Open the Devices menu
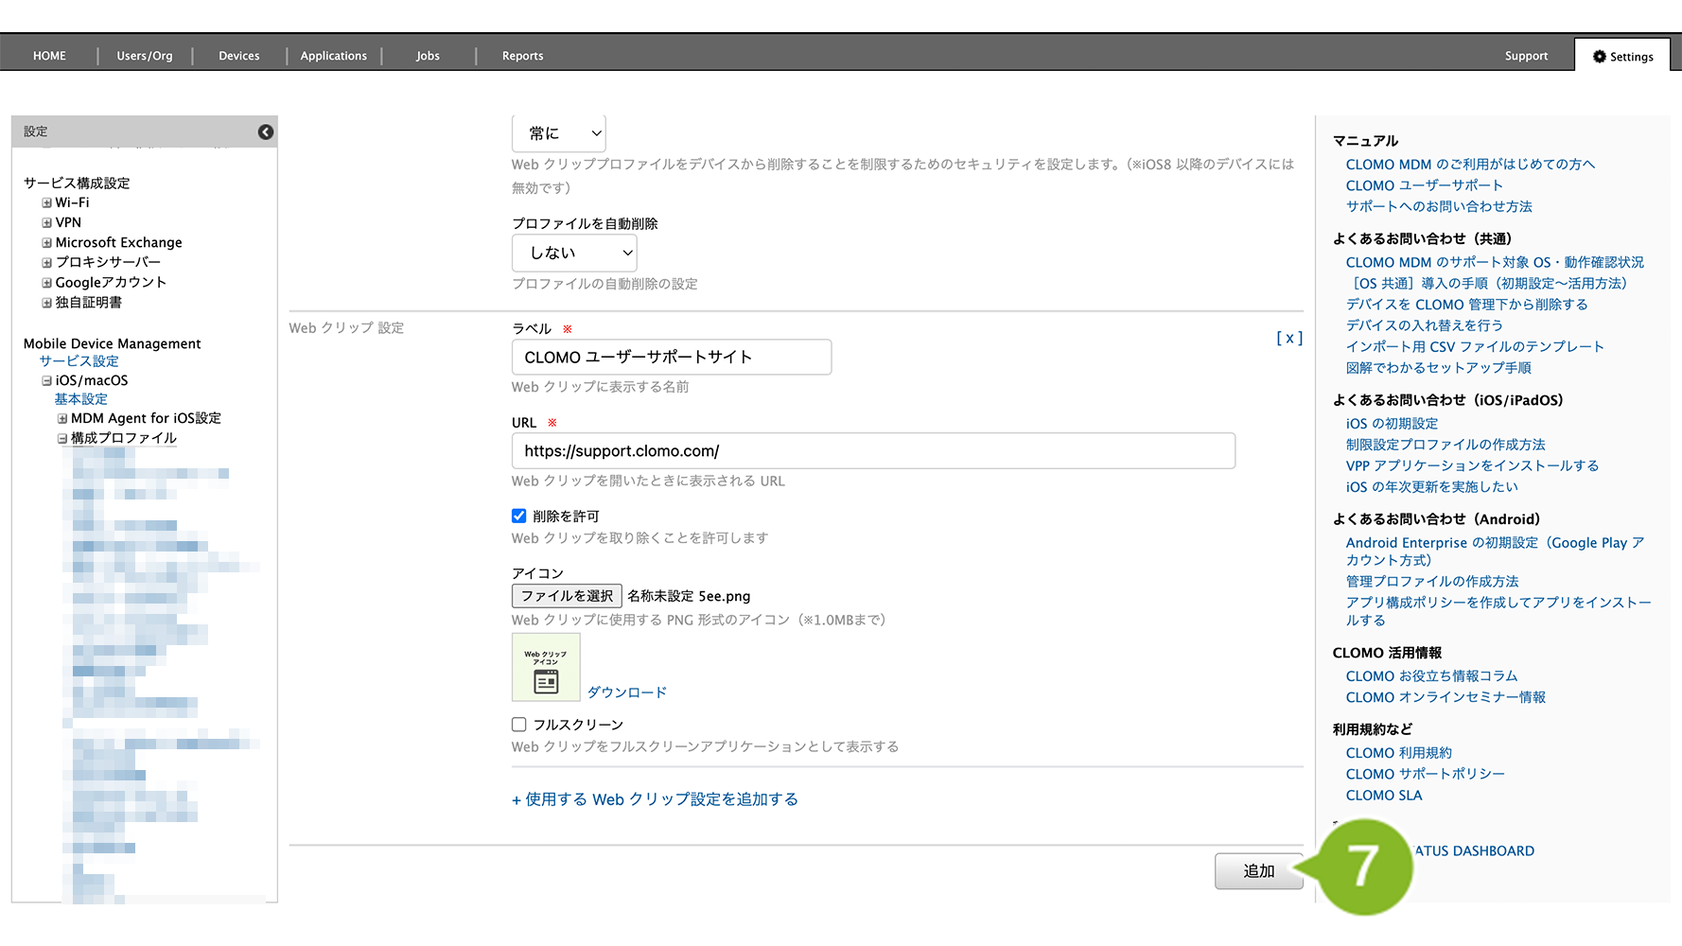 (x=238, y=57)
